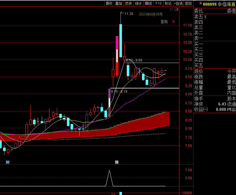Open F10 company info
The height and width of the screenshot is (195, 236).
158,3
